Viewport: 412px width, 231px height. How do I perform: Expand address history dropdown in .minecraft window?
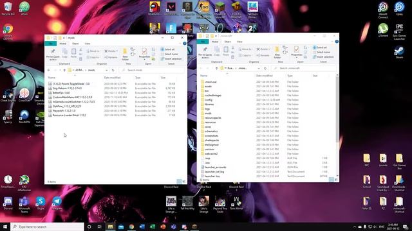coord(259,68)
